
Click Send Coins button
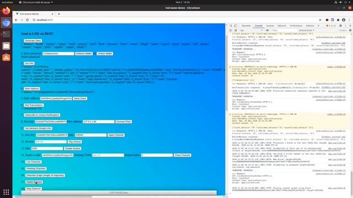tap(80, 98)
